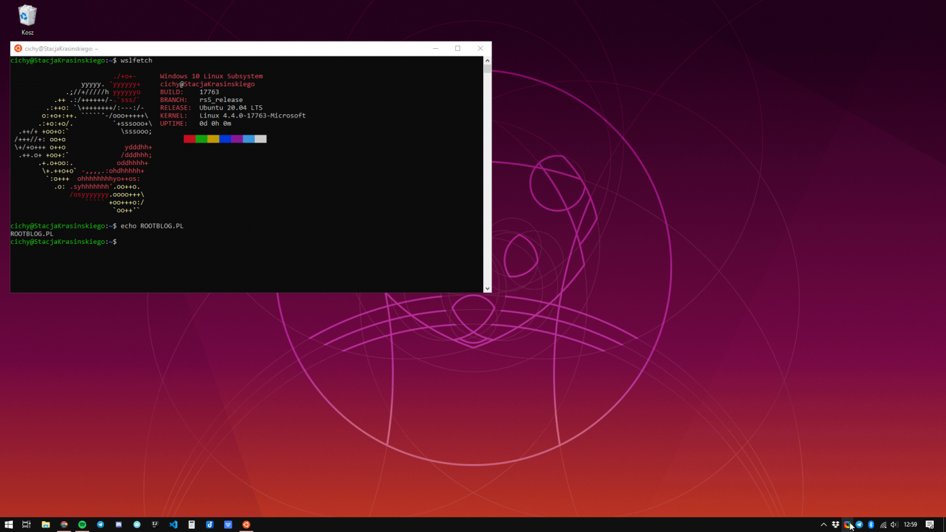The height and width of the screenshot is (532, 946).
Task: Open the volume control in the tray
Action: (894, 525)
